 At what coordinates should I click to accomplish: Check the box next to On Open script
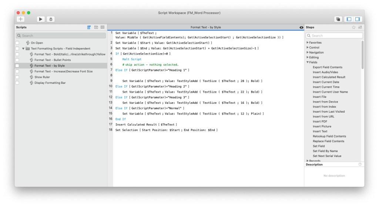pos(17,43)
